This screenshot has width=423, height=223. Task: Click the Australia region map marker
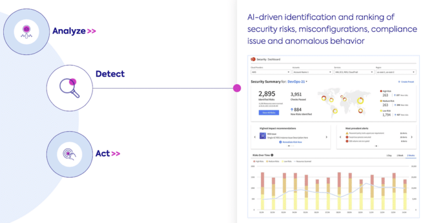(360, 111)
